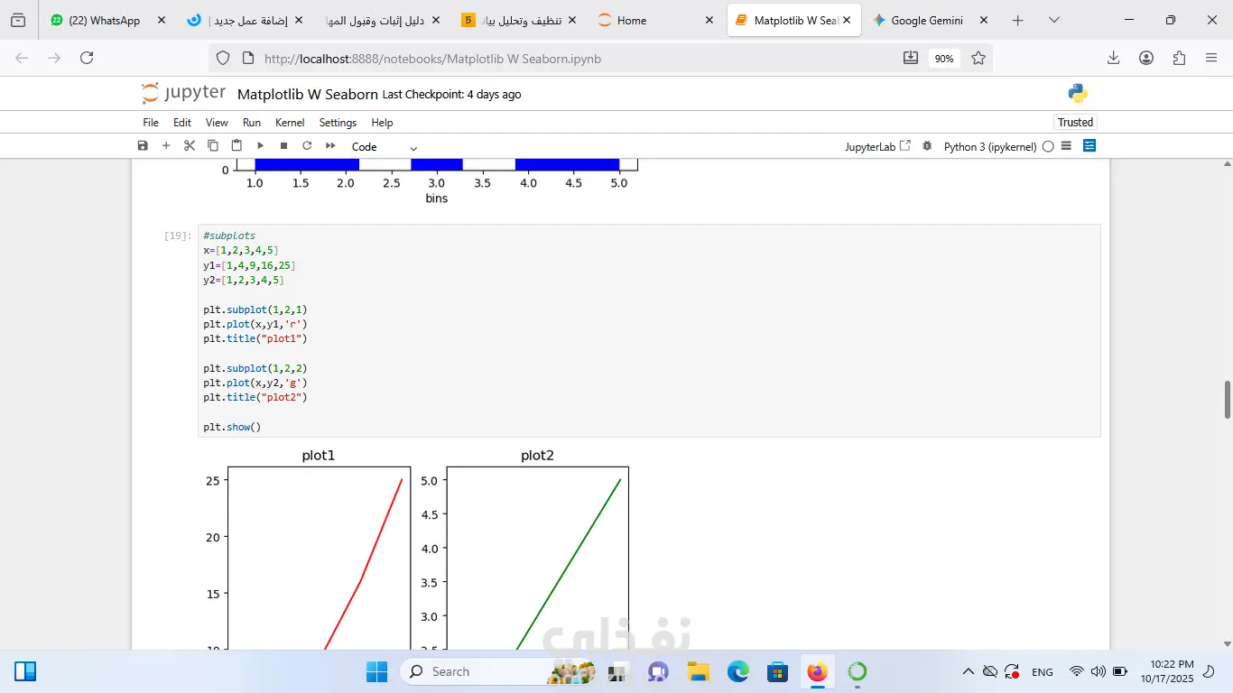
Task: Open the cell type dropdown showing Code
Action: pyautogui.click(x=385, y=147)
